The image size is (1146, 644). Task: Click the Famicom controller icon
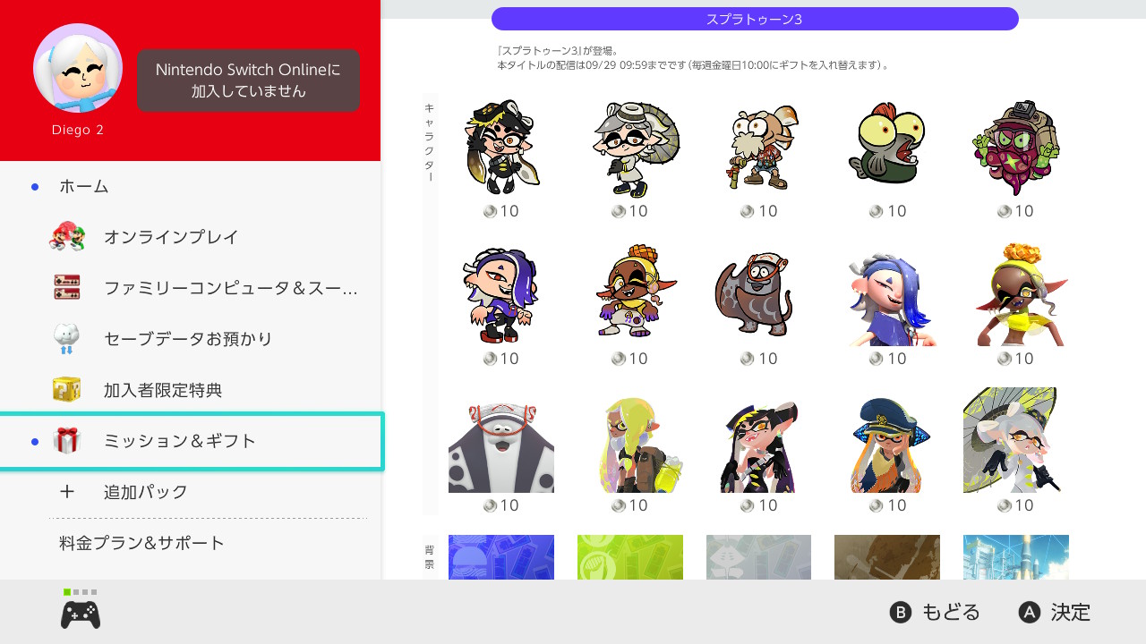point(67,288)
